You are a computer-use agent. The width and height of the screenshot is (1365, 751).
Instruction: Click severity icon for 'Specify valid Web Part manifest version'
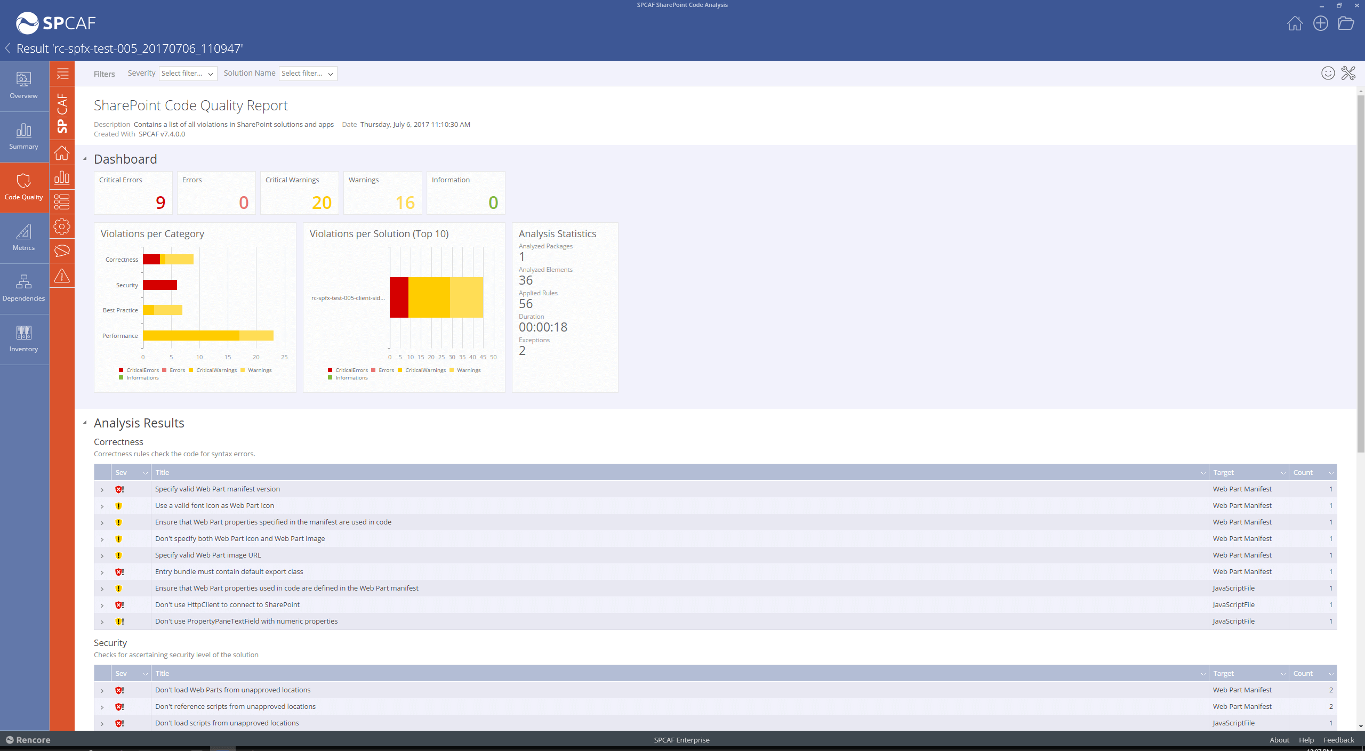point(119,489)
